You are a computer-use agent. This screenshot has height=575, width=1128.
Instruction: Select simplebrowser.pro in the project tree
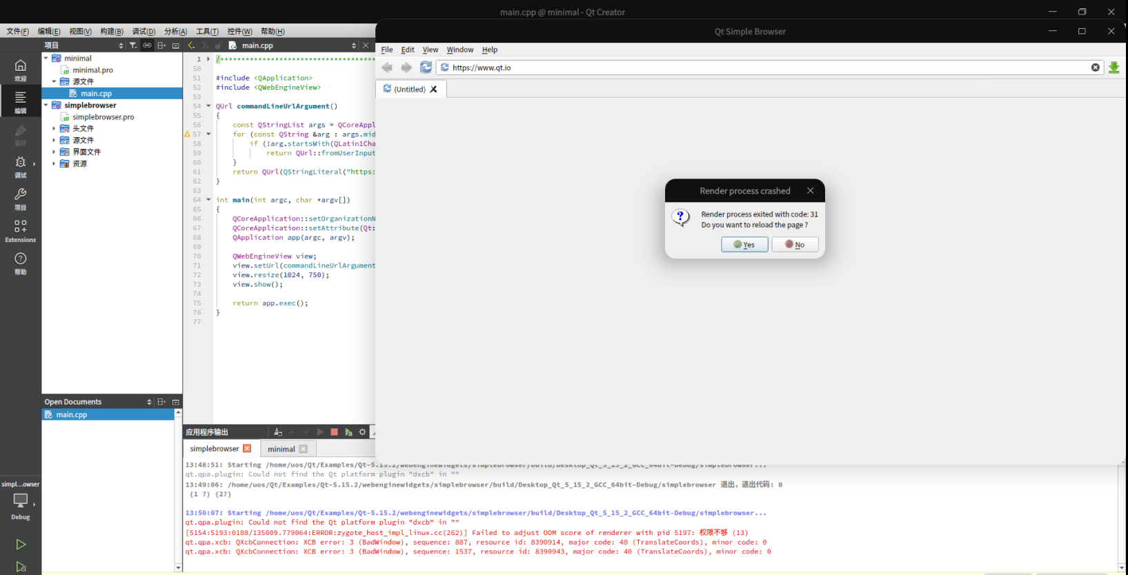coord(103,117)
